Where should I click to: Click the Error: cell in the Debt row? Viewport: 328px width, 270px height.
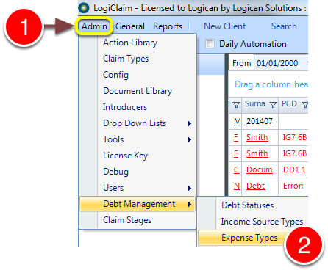[x=293, y=186]
